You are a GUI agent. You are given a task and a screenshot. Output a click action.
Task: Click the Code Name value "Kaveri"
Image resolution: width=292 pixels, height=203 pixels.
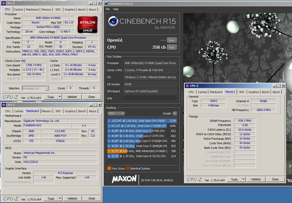35,22
